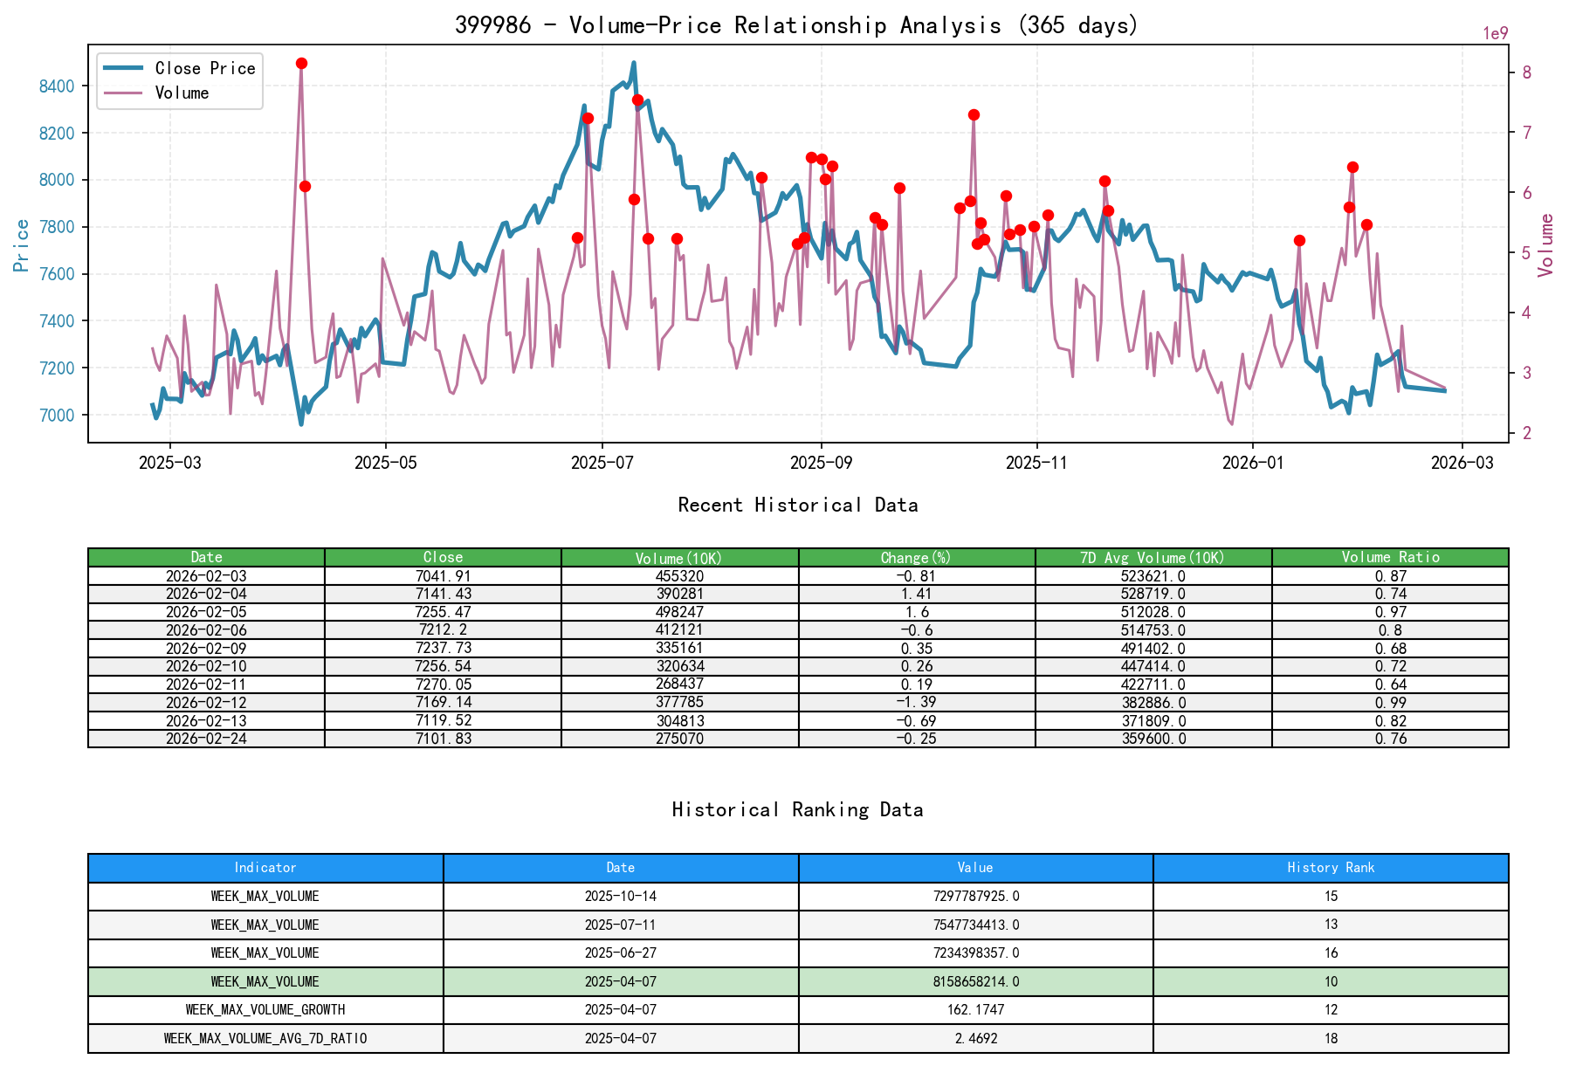Switch to the Historical Ranking Data section
Image resolution: width=1569 pixels, height=1066 pixels.
click(x=797, y=809)
